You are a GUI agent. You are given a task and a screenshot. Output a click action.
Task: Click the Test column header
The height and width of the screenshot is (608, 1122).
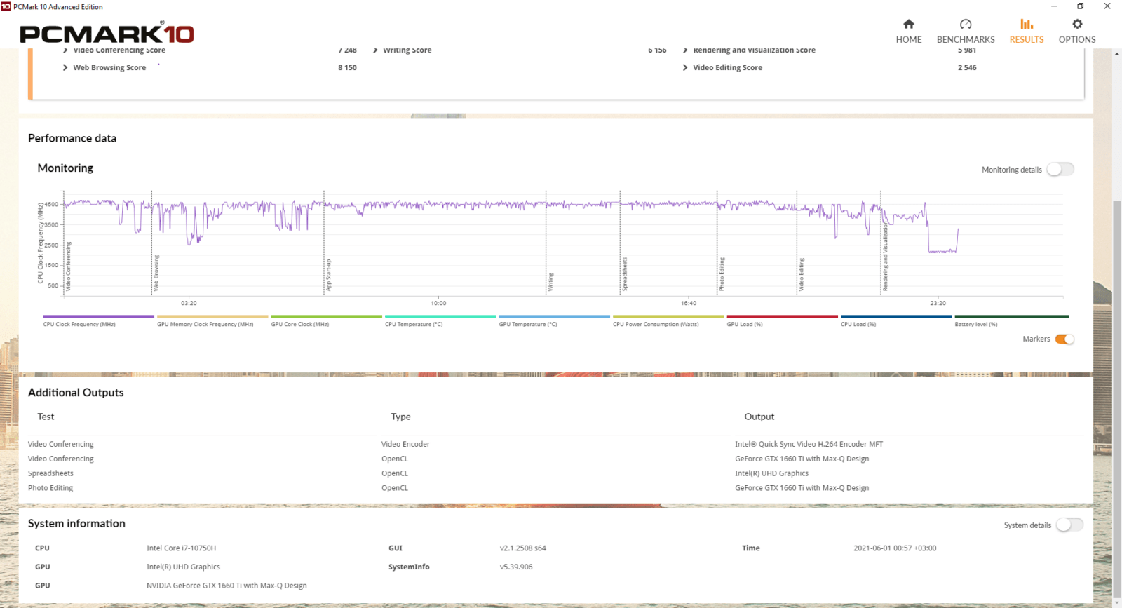[x=46, y=417]
